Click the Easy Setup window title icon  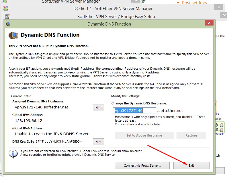point(7,16)
